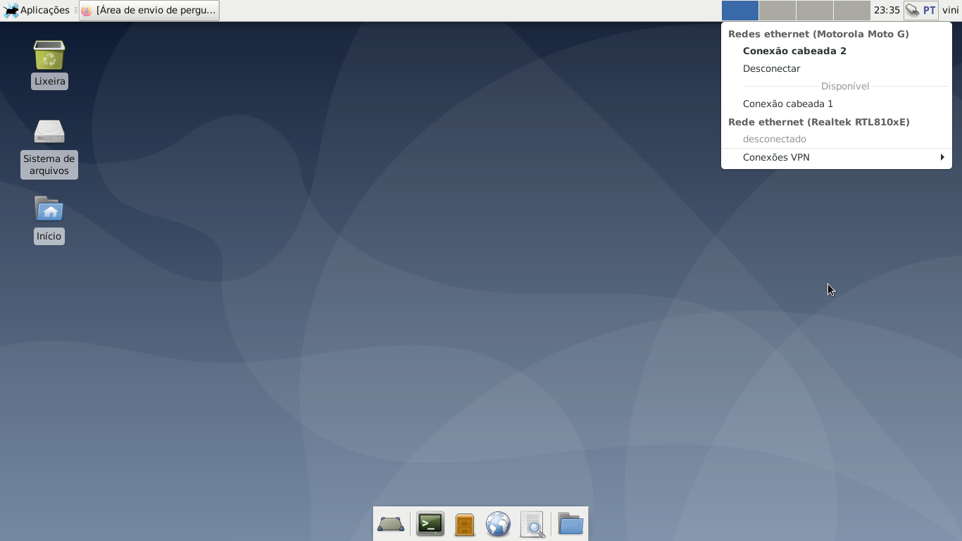Screen dimensions: 962x541
Task: Click the Xfce mouse logo icon
Action: coord(11,10)
